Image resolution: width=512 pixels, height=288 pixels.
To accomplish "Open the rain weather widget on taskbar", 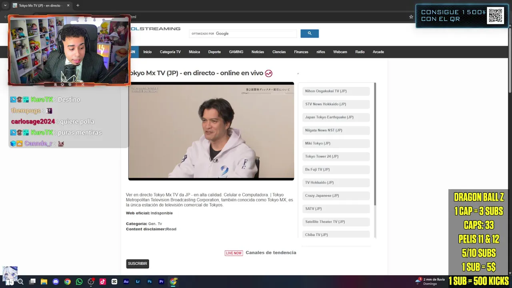I will click(430, 282).
